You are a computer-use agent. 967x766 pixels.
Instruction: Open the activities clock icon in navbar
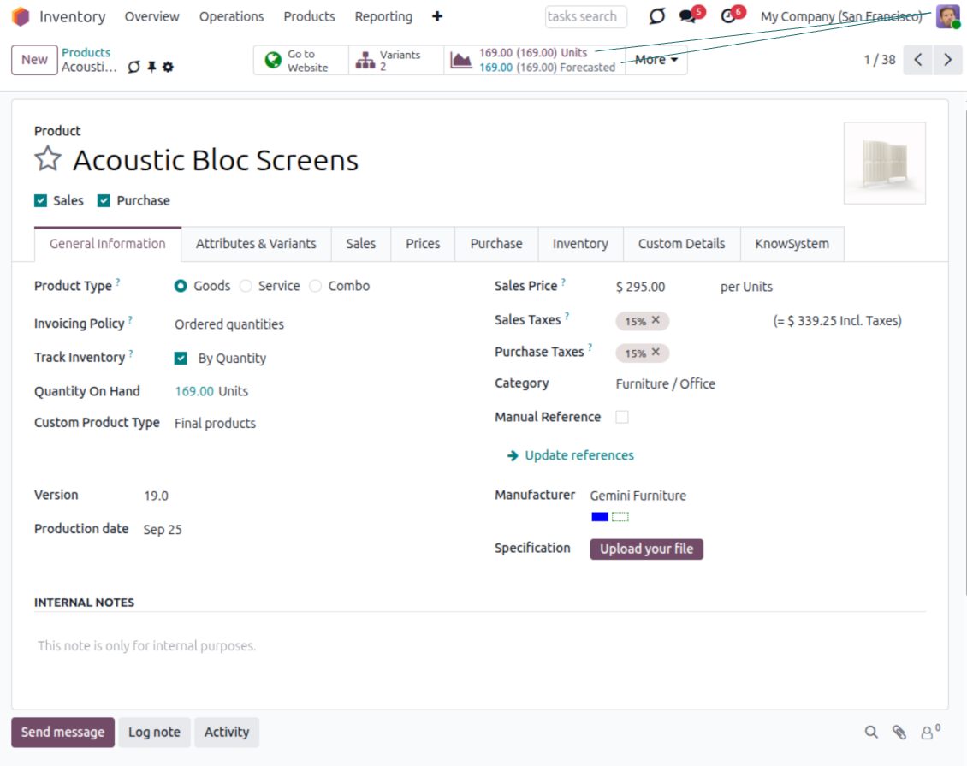(728, 16)
